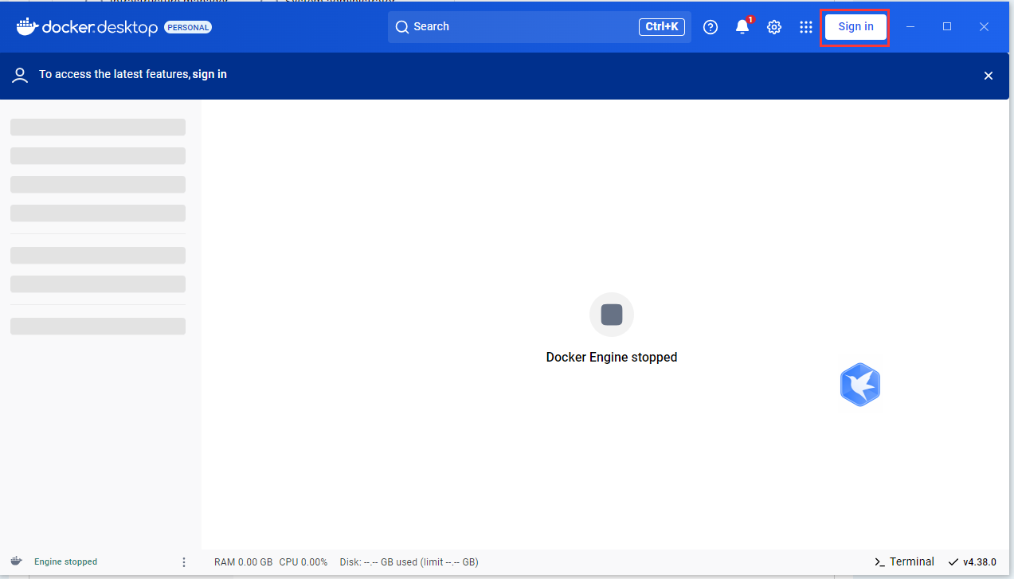The image size is (1014, 579).
Task: Open the nine-dot apps grid menu
Action: click(806, 27)
